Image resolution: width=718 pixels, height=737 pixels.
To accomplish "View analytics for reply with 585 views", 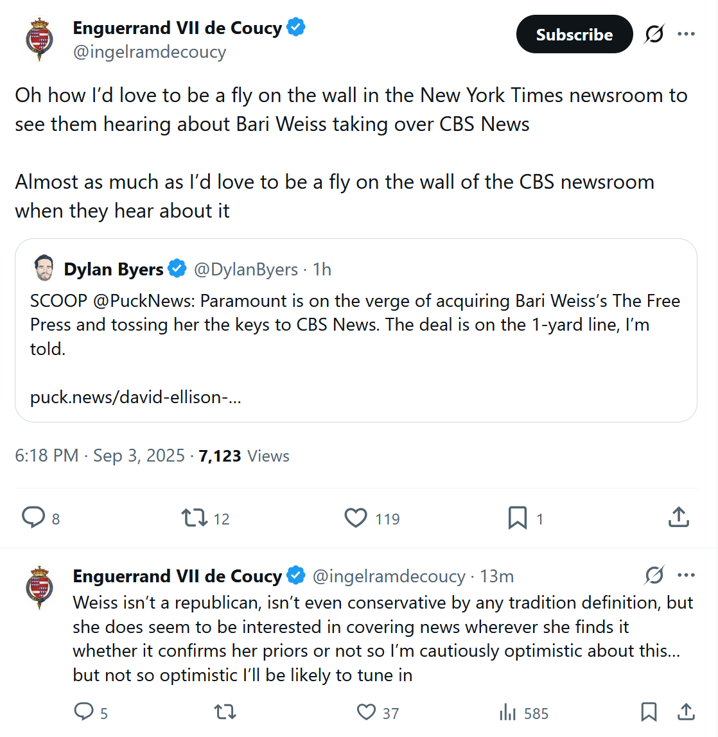I will coord(508,713).
